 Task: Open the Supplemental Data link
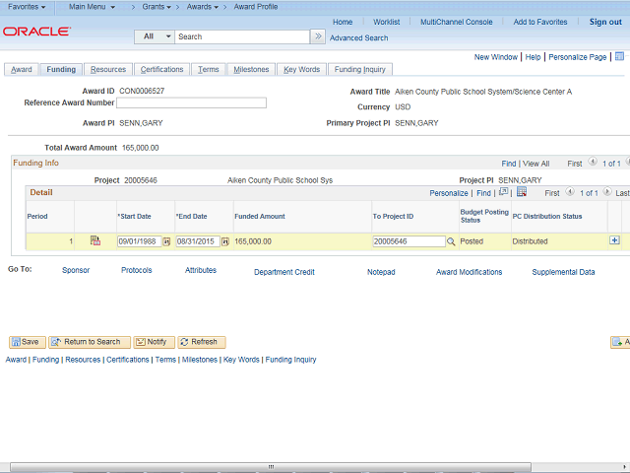[563, 272]
